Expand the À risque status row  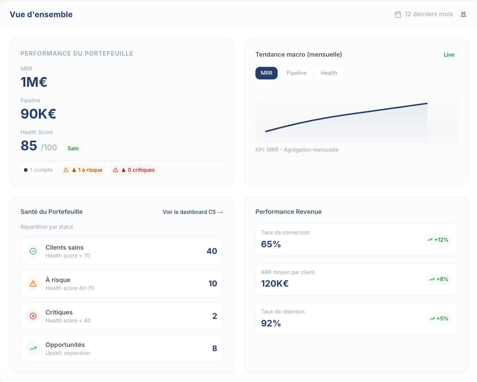pos(122,283)
